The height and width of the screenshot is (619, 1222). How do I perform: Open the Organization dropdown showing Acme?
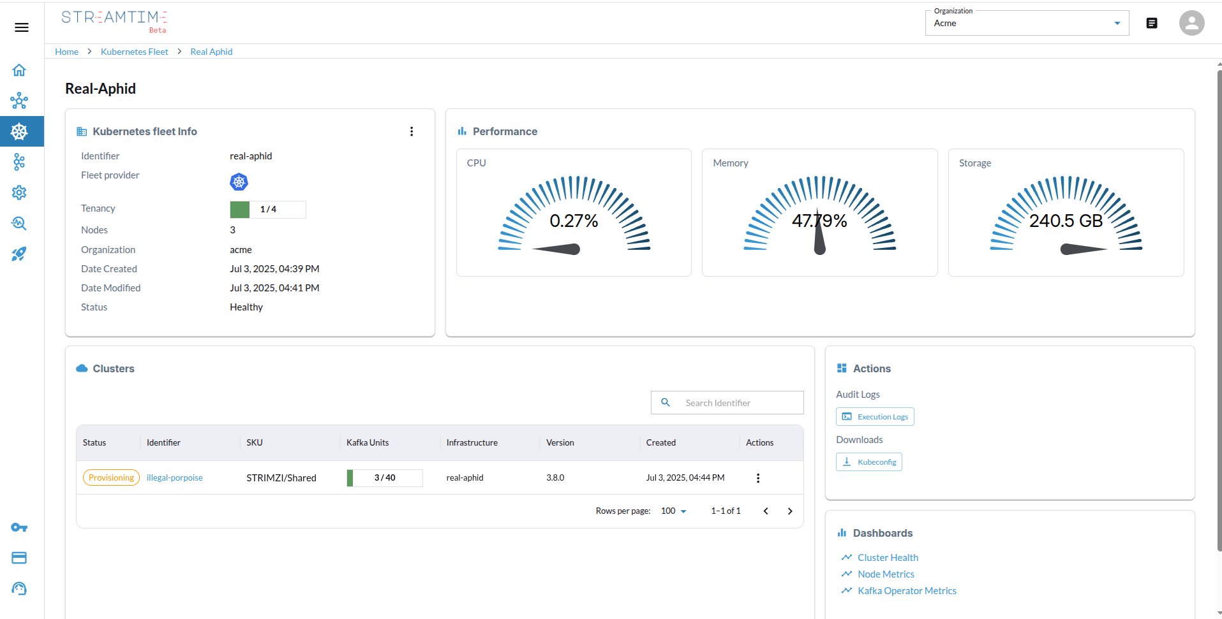click(x=1027, y=23)
